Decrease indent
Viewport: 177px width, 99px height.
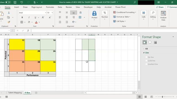pyautogui.click(x=60, y=22)
